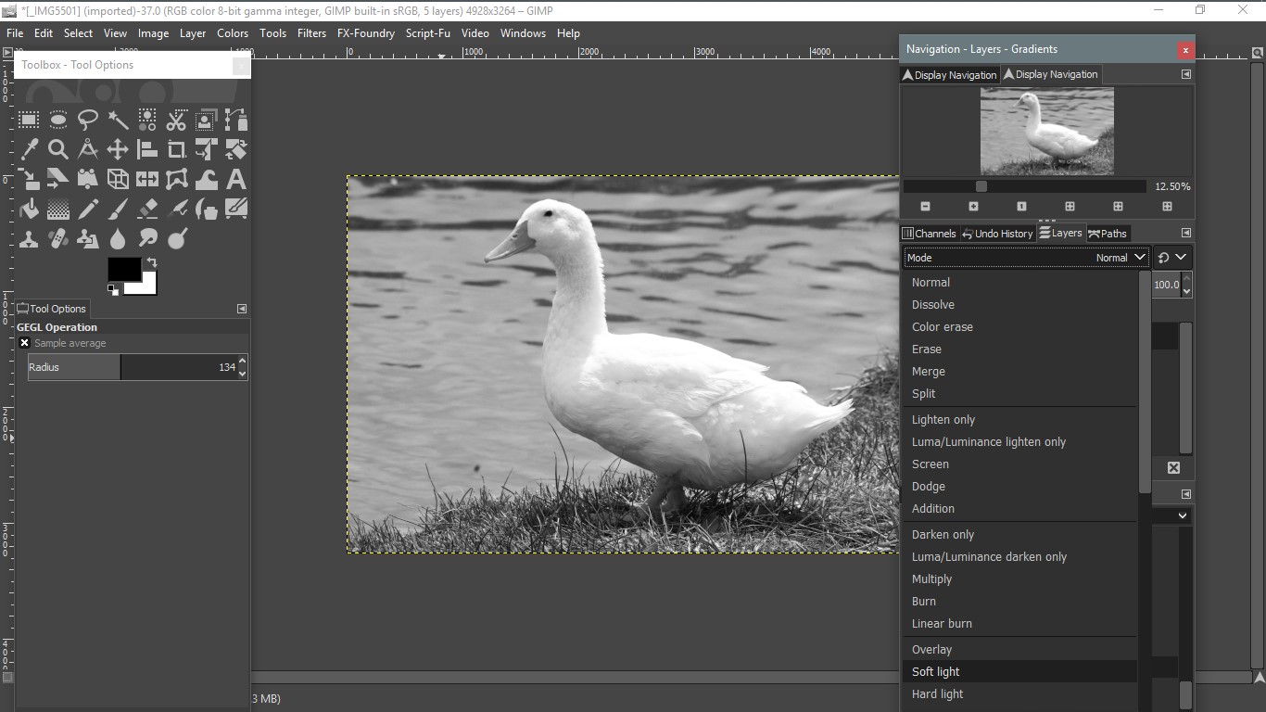Click the navigation zoom slider

click(1025, 186)
